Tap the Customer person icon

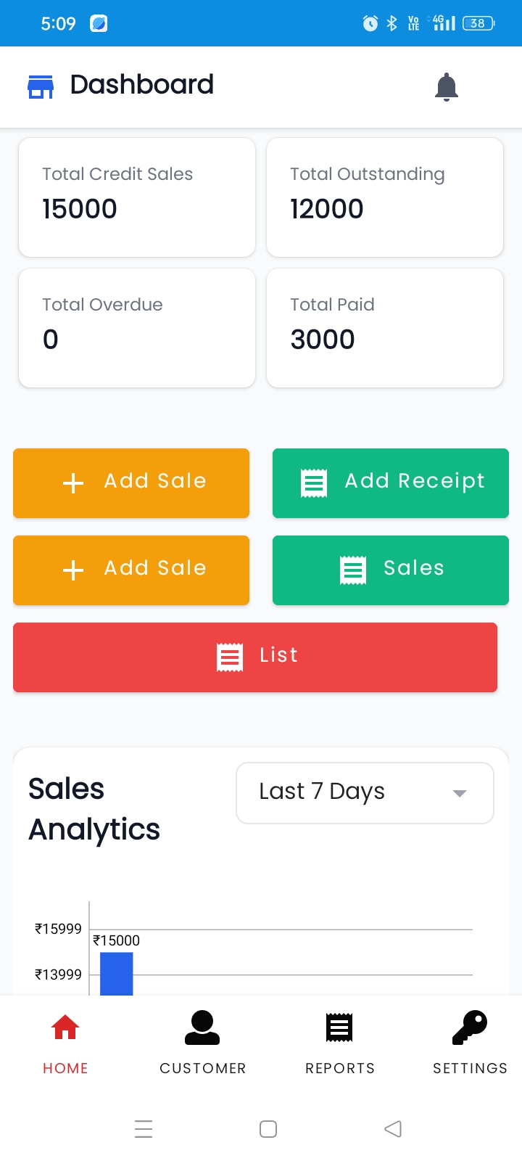(202, 1027)
